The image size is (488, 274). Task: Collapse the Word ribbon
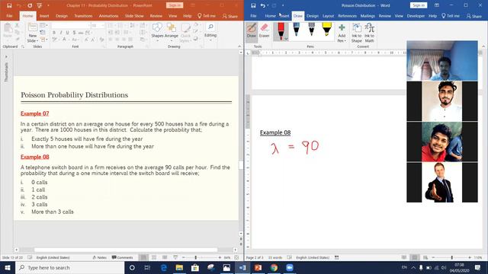click(x=483, y=46)
